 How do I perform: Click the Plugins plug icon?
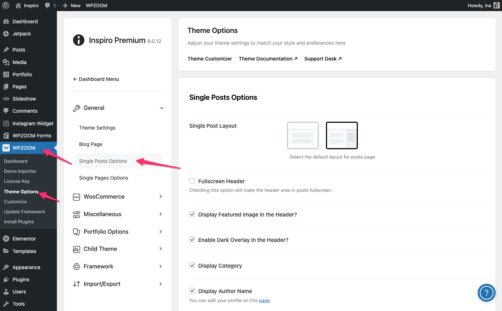[6, 280]
